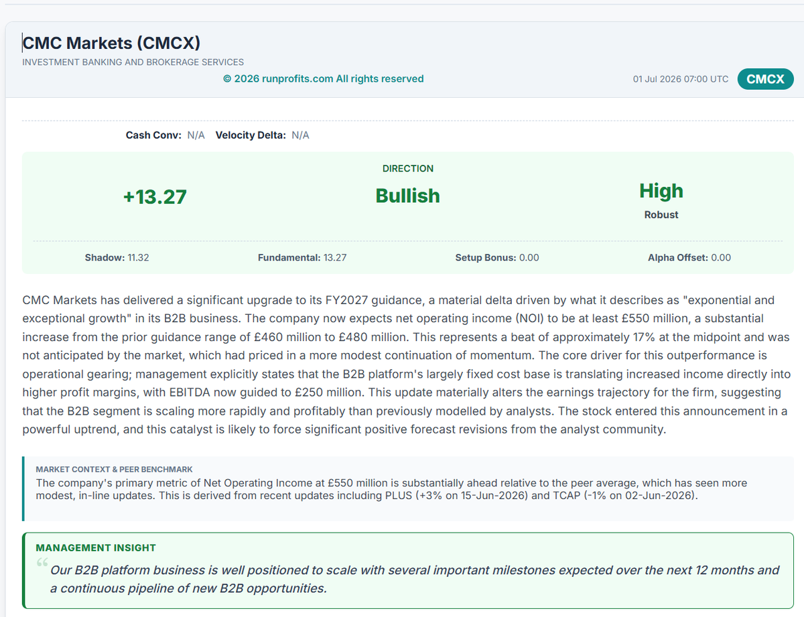The width and height of the screenshot is (804, 617).
Task: Click the Shadow: 11.32 metric
Action: pos(117,257)
